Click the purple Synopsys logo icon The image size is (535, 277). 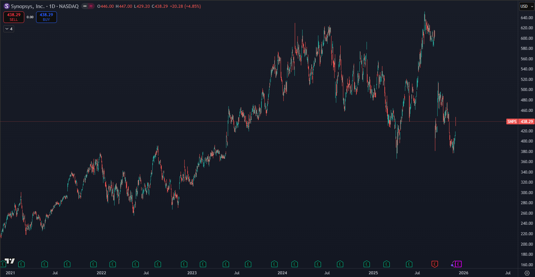click(6, 6)
